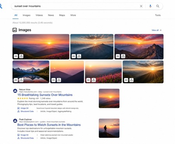
Task: Click Structured Data link under Nature Vista
Action: 27,111
